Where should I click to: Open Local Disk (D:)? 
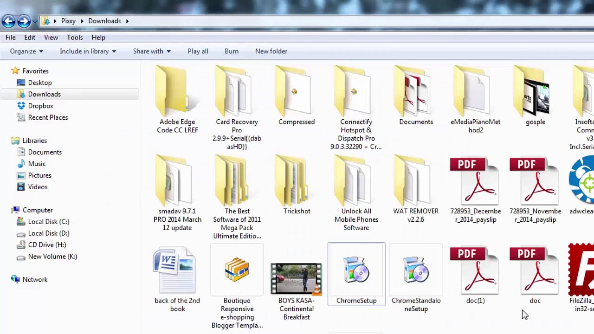click(x=43, y=233)
